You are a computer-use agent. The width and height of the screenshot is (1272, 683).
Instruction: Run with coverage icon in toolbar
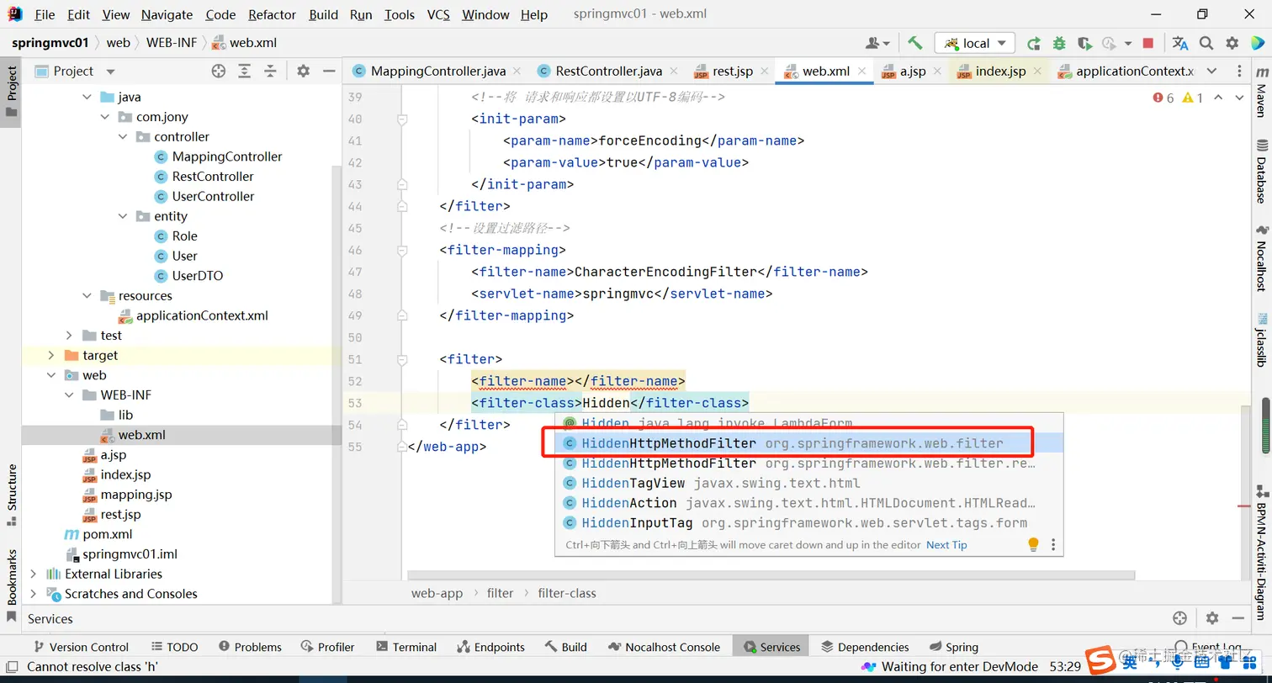[x=1084, y=43]
